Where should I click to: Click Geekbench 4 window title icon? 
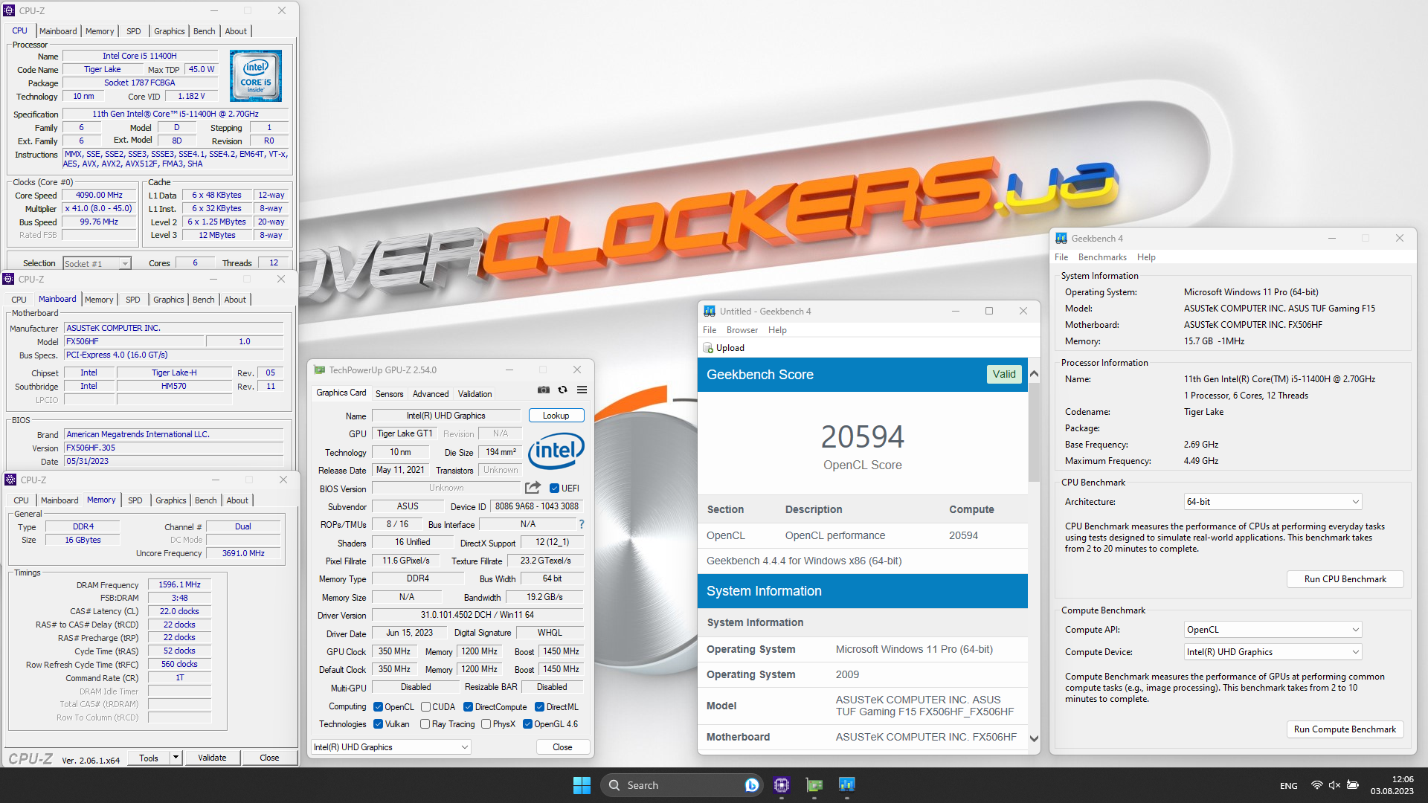(1061, 238)
